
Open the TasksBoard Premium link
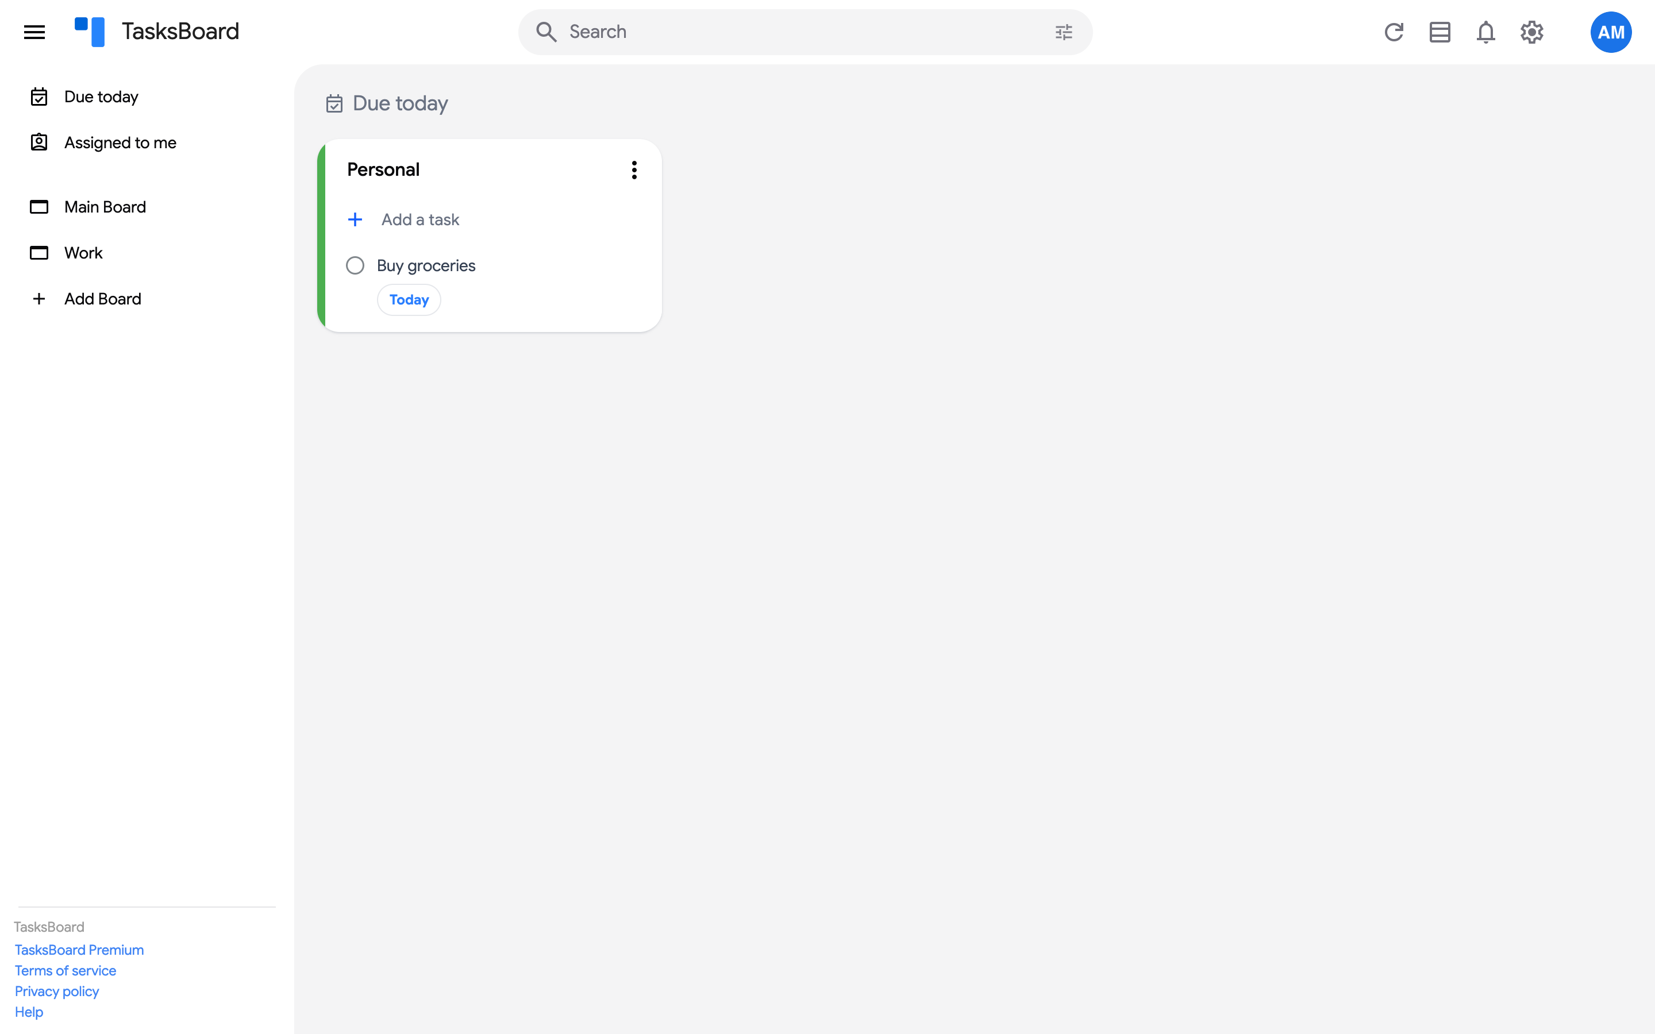click(x=79, y=950)
